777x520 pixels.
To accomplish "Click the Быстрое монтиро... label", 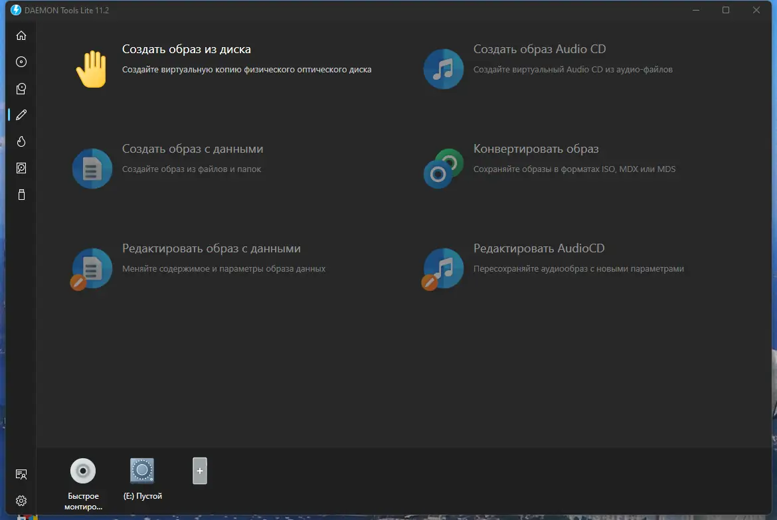I will pyautogui.click(x=83, y=501).
